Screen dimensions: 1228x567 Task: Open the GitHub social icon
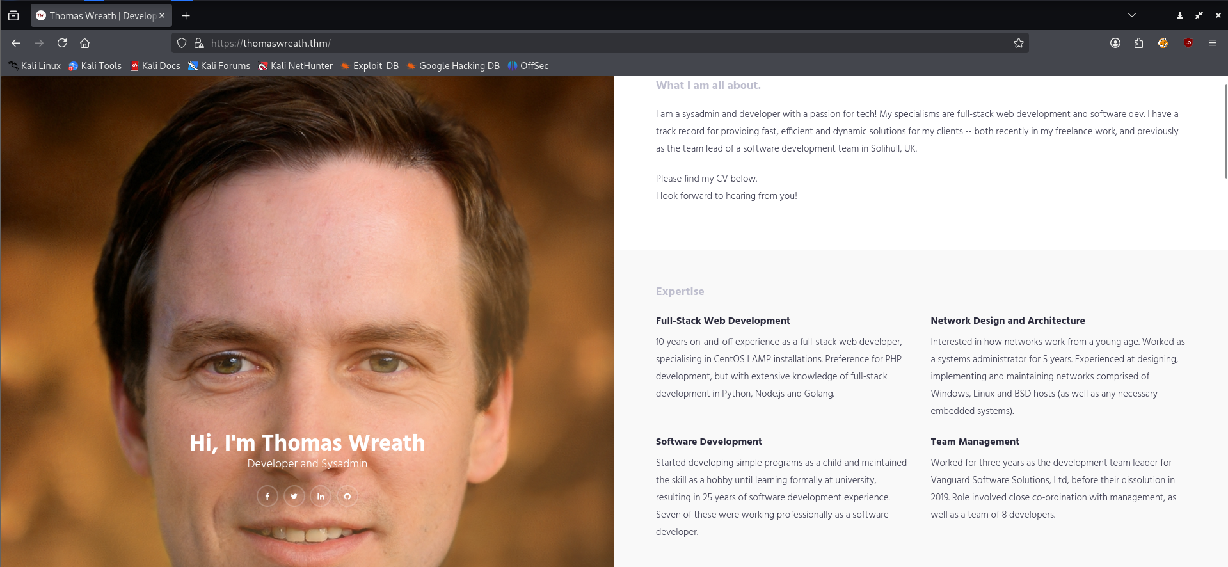pos(347,496)
